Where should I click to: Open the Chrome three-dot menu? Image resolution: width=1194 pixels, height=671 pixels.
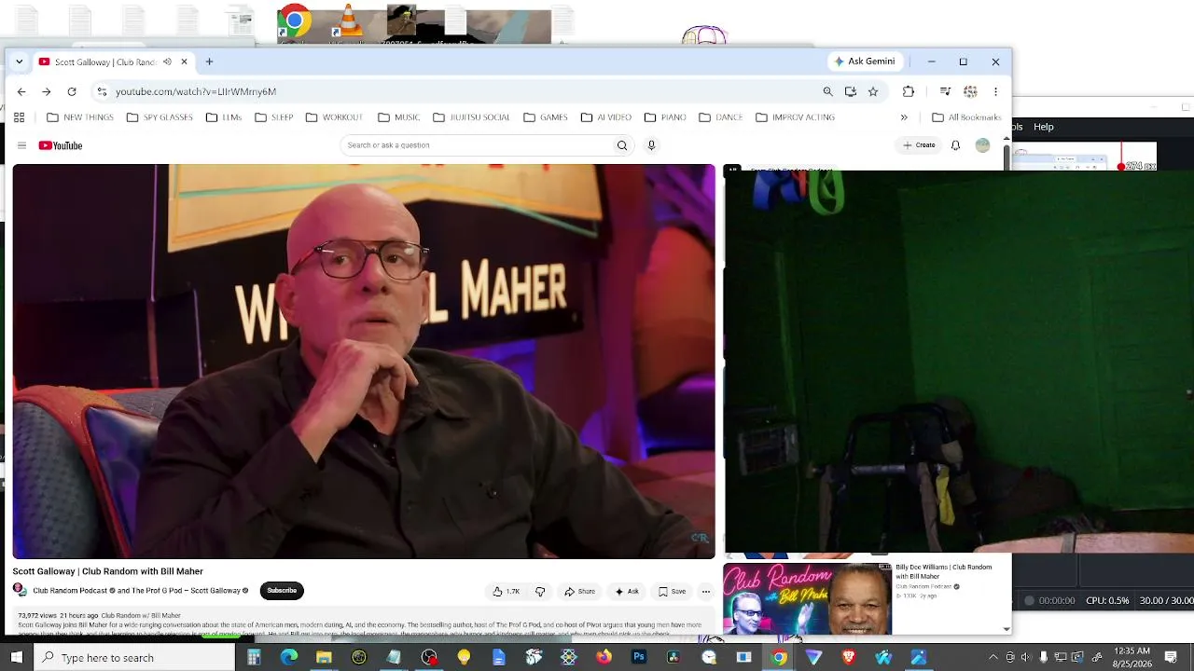click(x=995, y=91)
